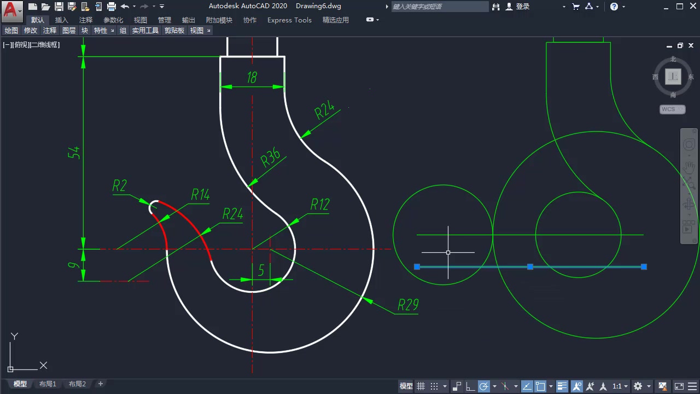Toggle ortho mode in status bar
This screenshot has height=394, width=700.
[x=470, y=386]
